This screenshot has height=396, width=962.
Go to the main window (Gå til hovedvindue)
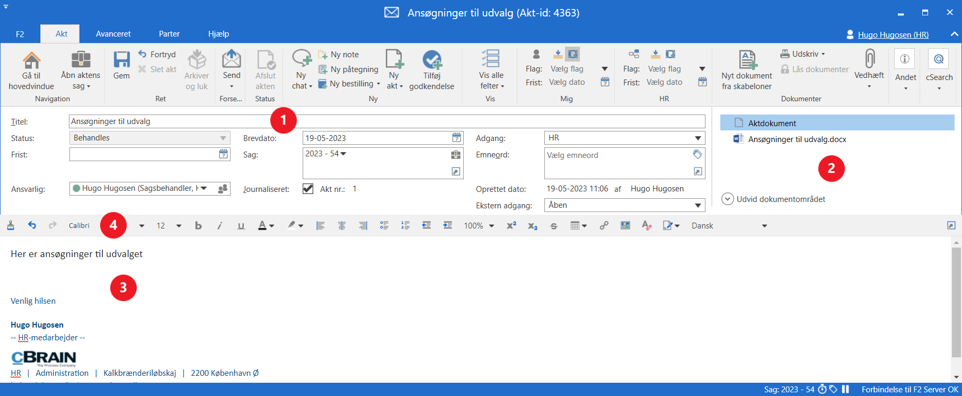31,71
